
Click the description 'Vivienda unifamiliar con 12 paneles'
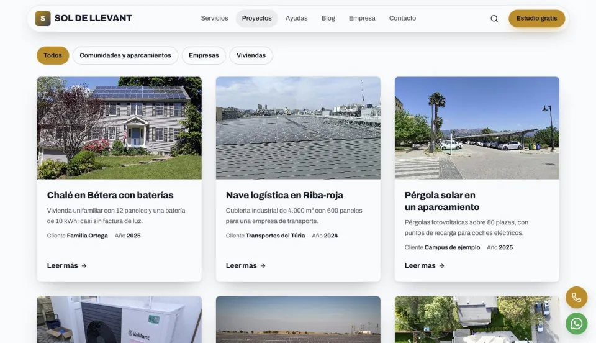[x=116, y=216]
